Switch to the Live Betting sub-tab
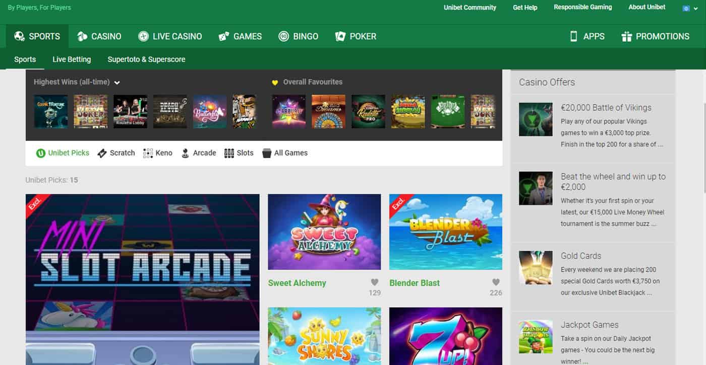Viewport: 706px width, 365px height. point(72,59)
